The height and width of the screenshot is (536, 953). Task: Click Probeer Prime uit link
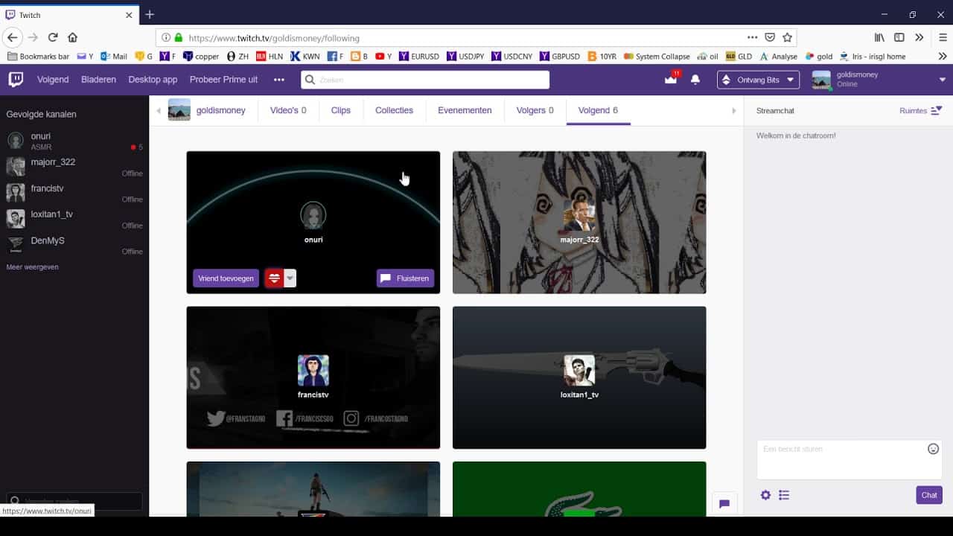click(223, 80)
